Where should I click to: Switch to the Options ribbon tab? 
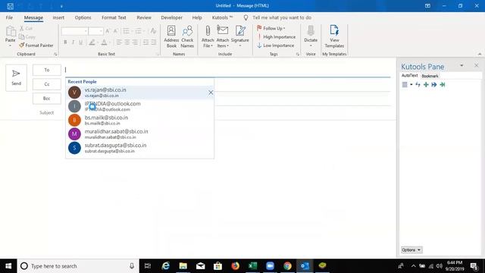click(83, 17)
